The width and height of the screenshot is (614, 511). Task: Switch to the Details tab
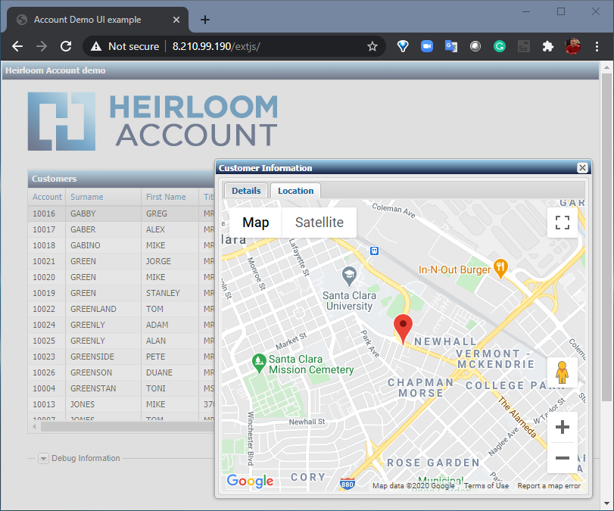(246, 191)
